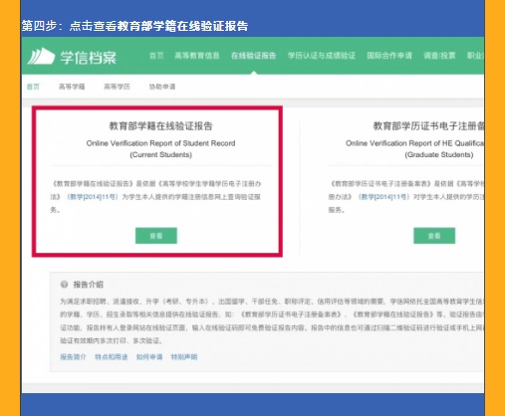Click the 首页 sub-navigation link
The height and width of the screenshot is (416, 505).
pos(33,87)
